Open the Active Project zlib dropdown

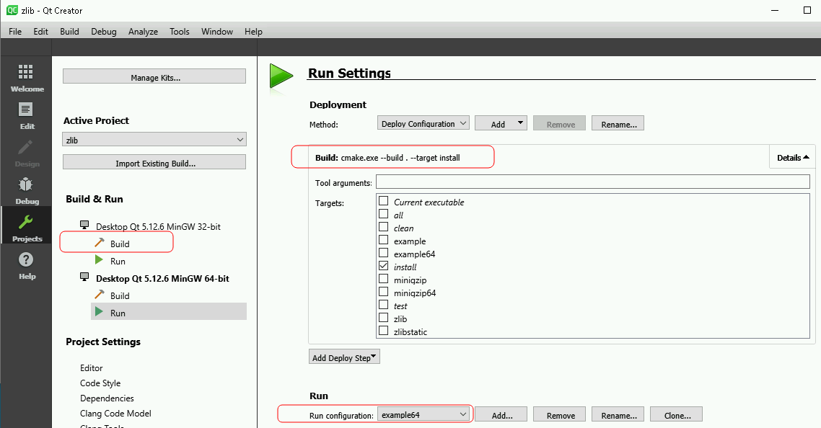pyautogui.click(x=154, y=140)
